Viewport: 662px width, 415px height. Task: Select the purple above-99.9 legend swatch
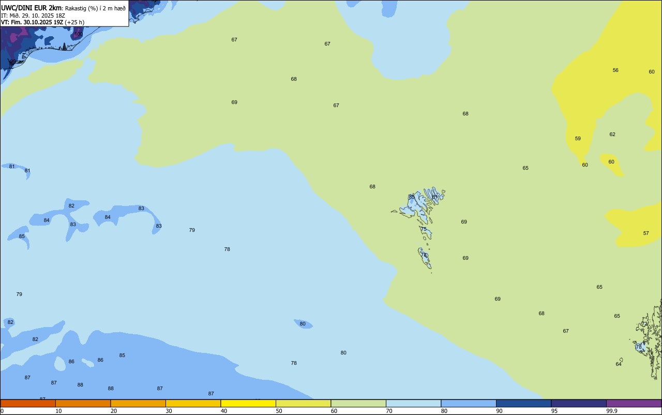[634, 403]
